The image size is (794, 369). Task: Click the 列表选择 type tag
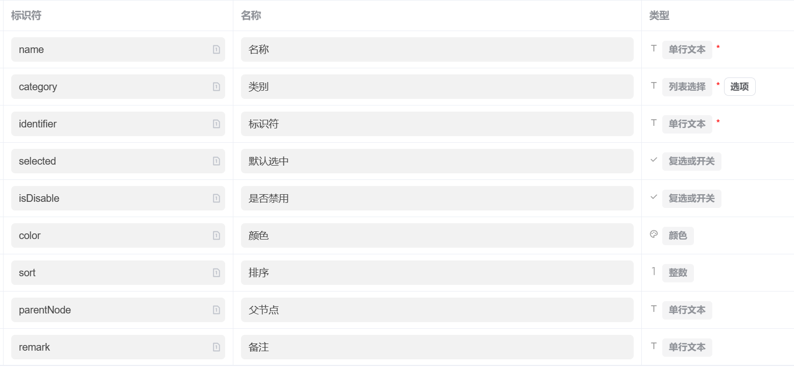coord(687,87)
